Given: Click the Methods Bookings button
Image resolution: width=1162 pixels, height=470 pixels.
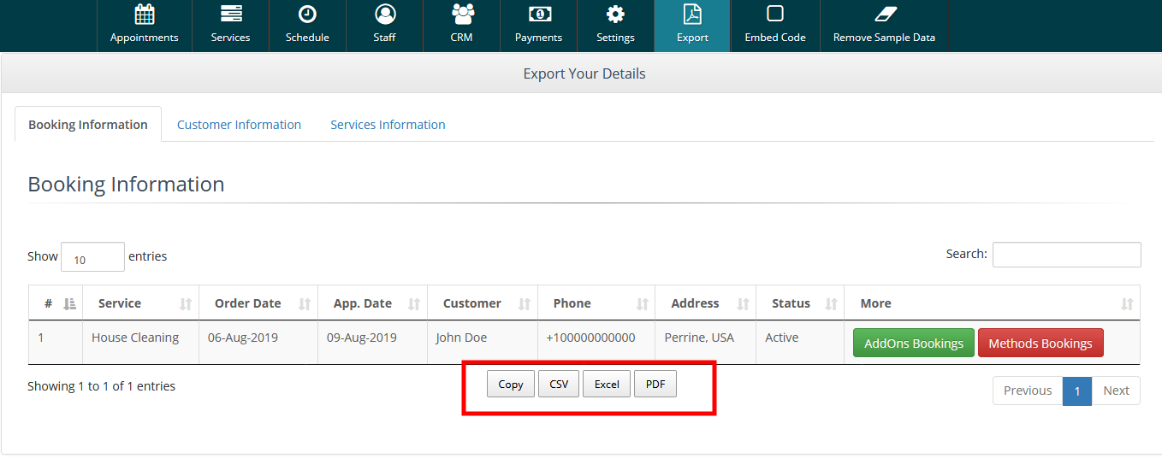Looking at the screenshot, I should (1040, 344).
